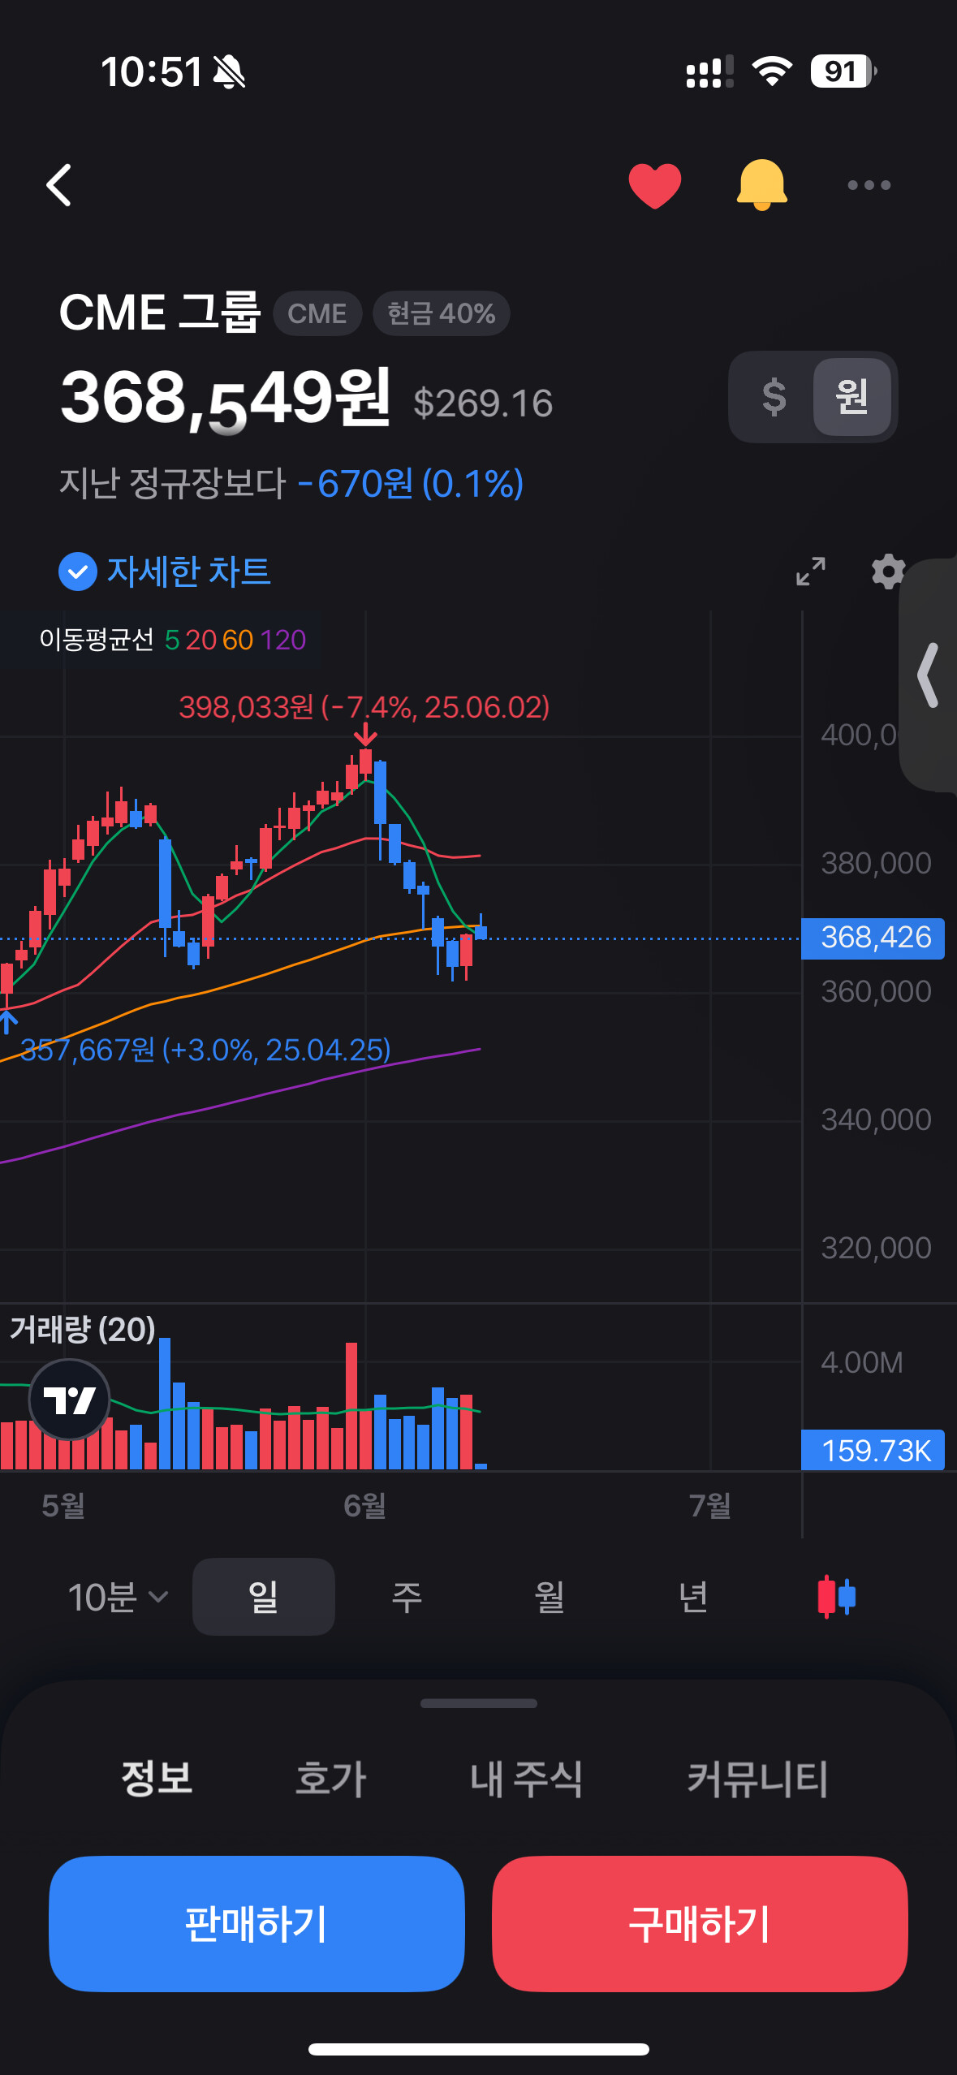This screenshot has width=957, height=2075.
Task: Select the 년 yearly chart tab
Action: 692,1597
